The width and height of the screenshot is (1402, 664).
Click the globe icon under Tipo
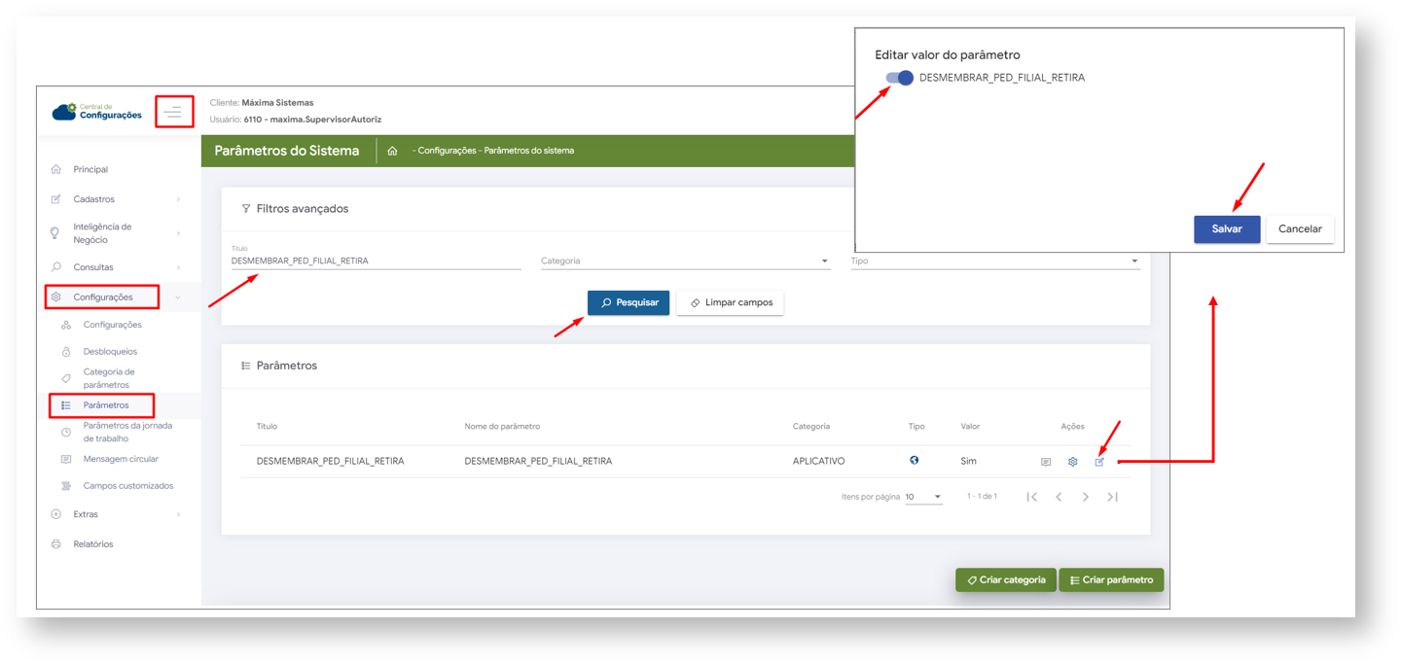pos(915,461)
